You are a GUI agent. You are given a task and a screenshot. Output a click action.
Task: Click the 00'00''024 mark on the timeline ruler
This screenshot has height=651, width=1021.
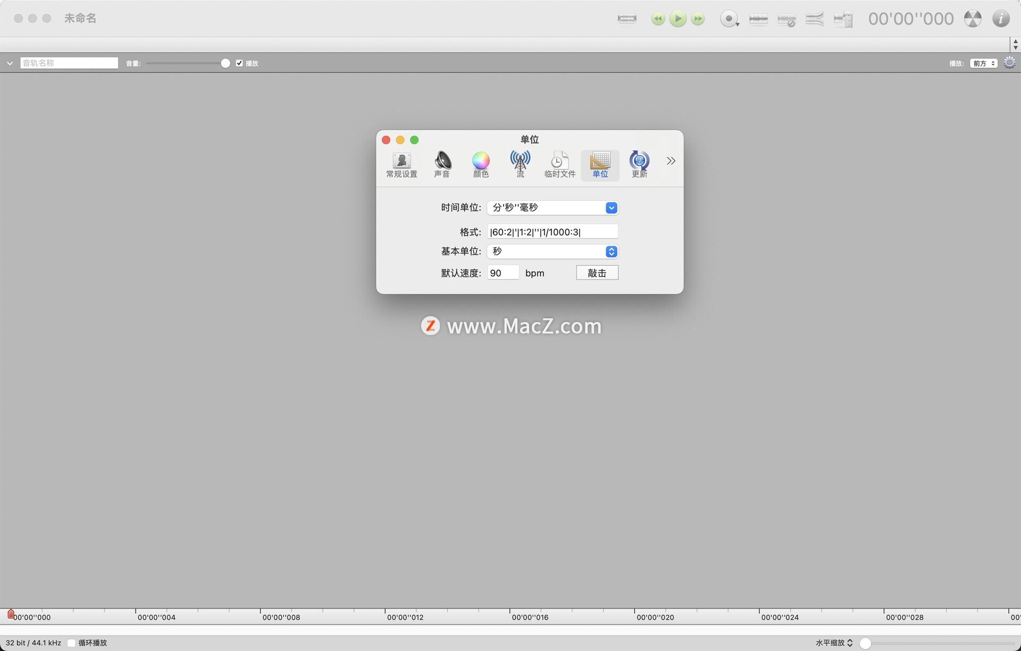pos(780,618)
